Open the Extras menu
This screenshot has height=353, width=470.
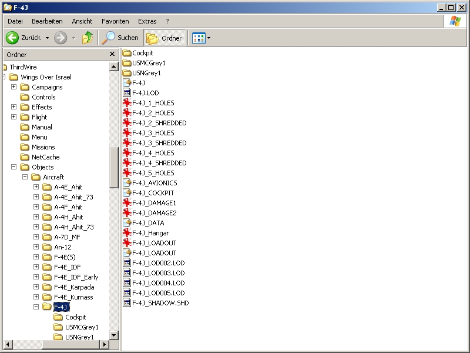point(147,21)
